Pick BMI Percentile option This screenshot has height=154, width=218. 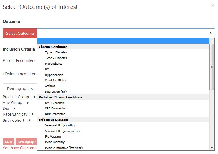click(55, 103)
